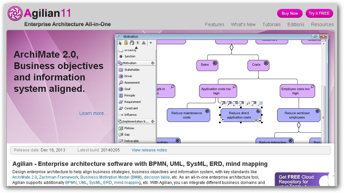The width and height of the screenshot is (344, 193).
Task: Collapse the Motivation palette group
Action: [x=153, y=63]
